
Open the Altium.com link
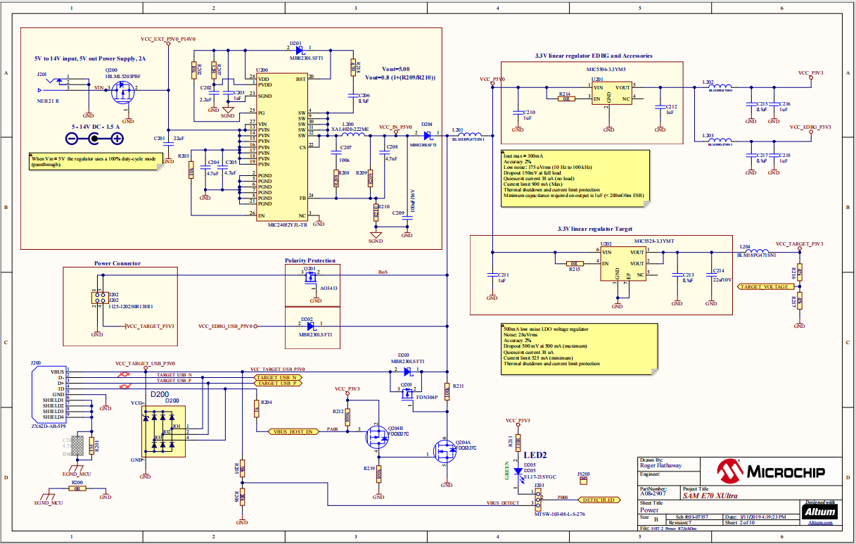pos(815,523)
